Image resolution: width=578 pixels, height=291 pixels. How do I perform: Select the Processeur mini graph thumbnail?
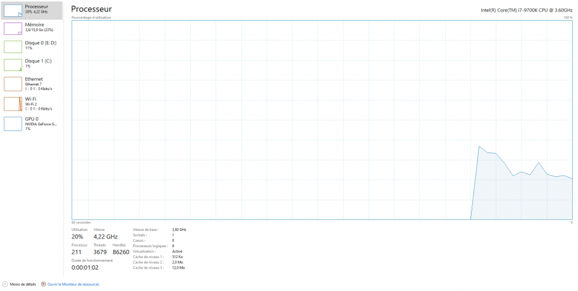pos(13,11)
